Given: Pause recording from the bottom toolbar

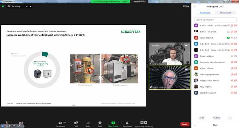Looking at the screenshot, I should (x=142, y=122).
